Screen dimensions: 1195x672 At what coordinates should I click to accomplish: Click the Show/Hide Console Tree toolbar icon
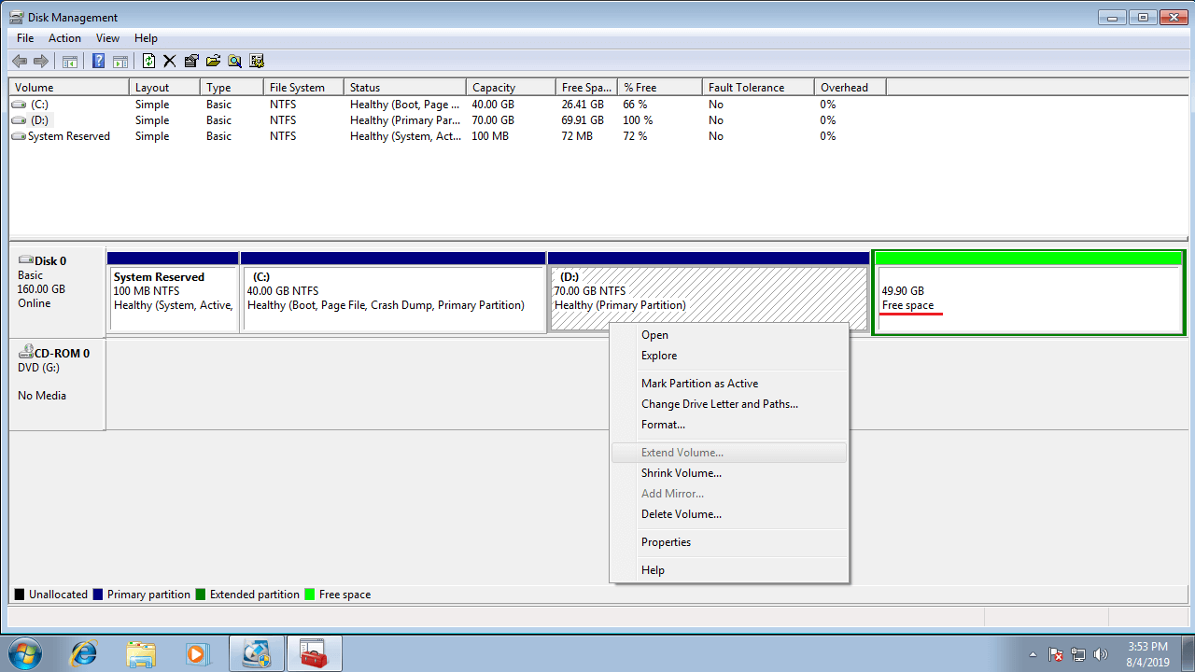click(x=69, y=62)
